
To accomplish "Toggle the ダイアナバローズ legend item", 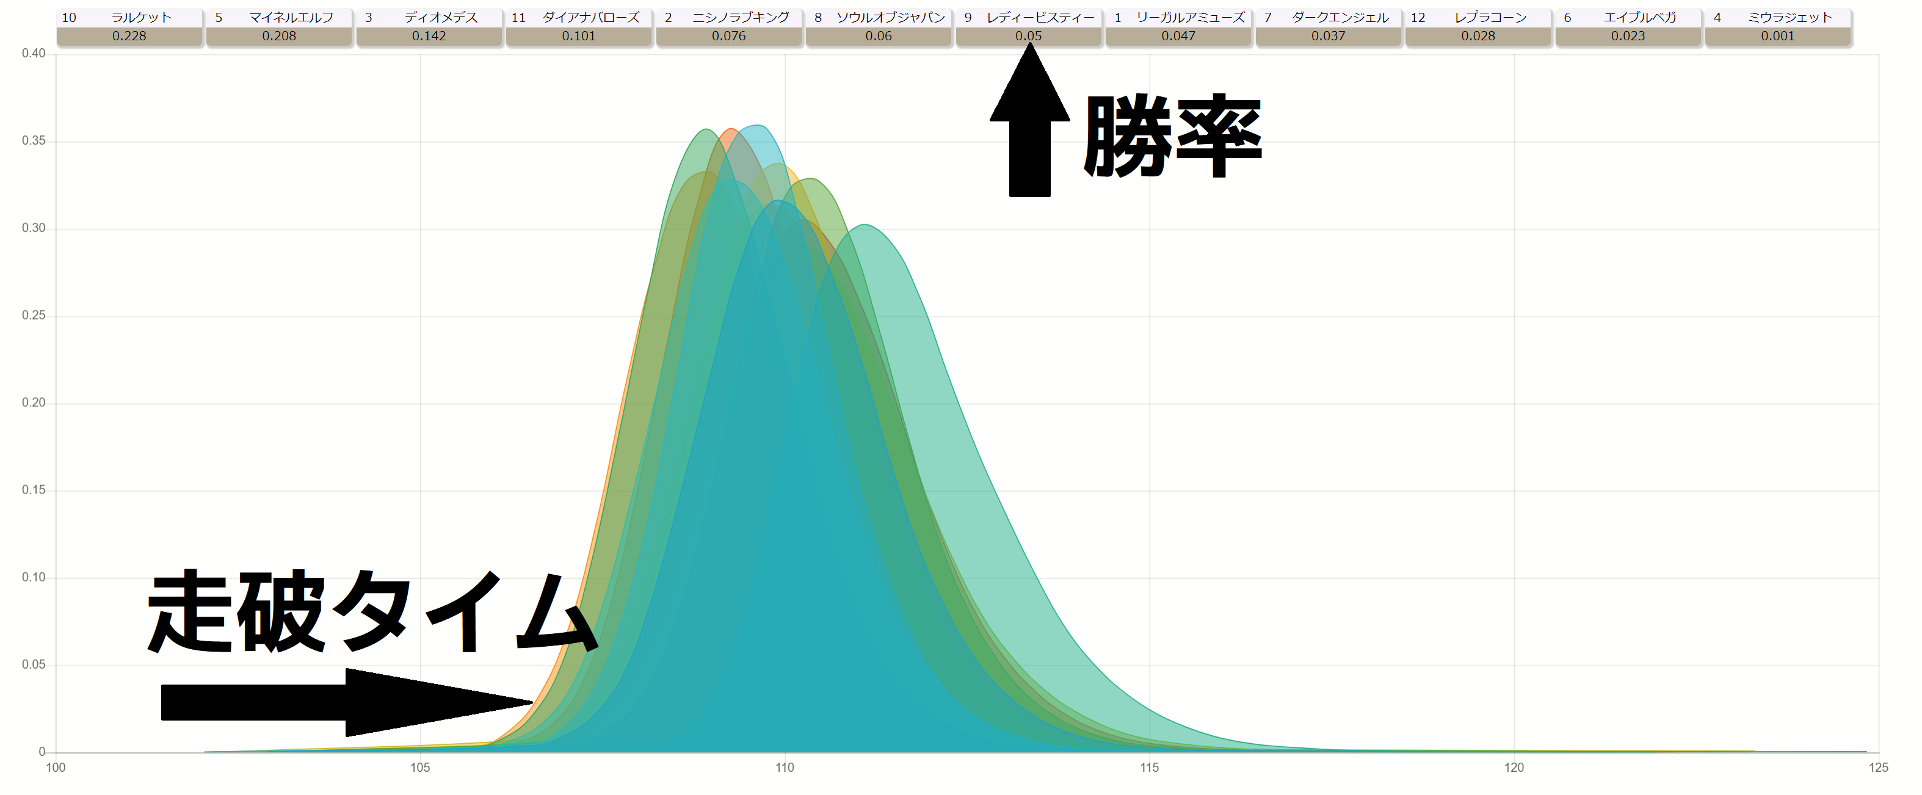I will (579, 27).
